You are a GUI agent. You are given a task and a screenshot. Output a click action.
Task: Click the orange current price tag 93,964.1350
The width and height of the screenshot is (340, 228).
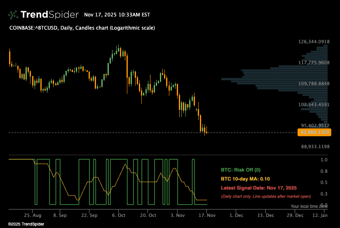tap(314, 133)
